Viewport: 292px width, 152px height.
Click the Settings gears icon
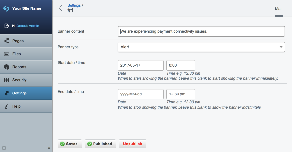(x=7, y=93)
